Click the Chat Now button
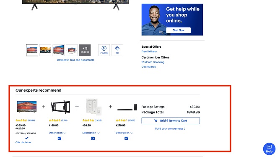 pyautogui.click(x=179, y=30)
